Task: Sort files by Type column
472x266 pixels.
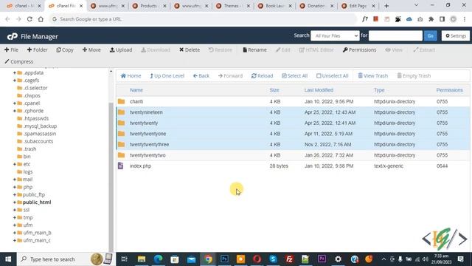Action: click(379, 90)
